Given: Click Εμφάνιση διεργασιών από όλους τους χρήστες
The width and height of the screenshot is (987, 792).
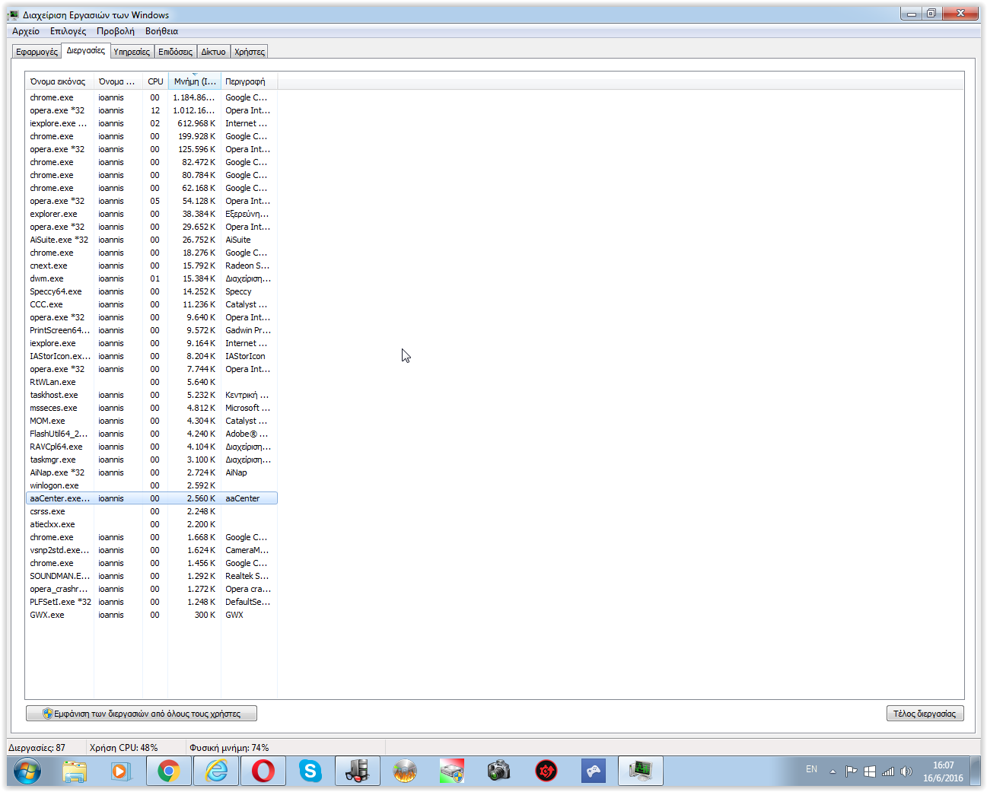Looking at the screenshot, I should [x=142, y=714].
